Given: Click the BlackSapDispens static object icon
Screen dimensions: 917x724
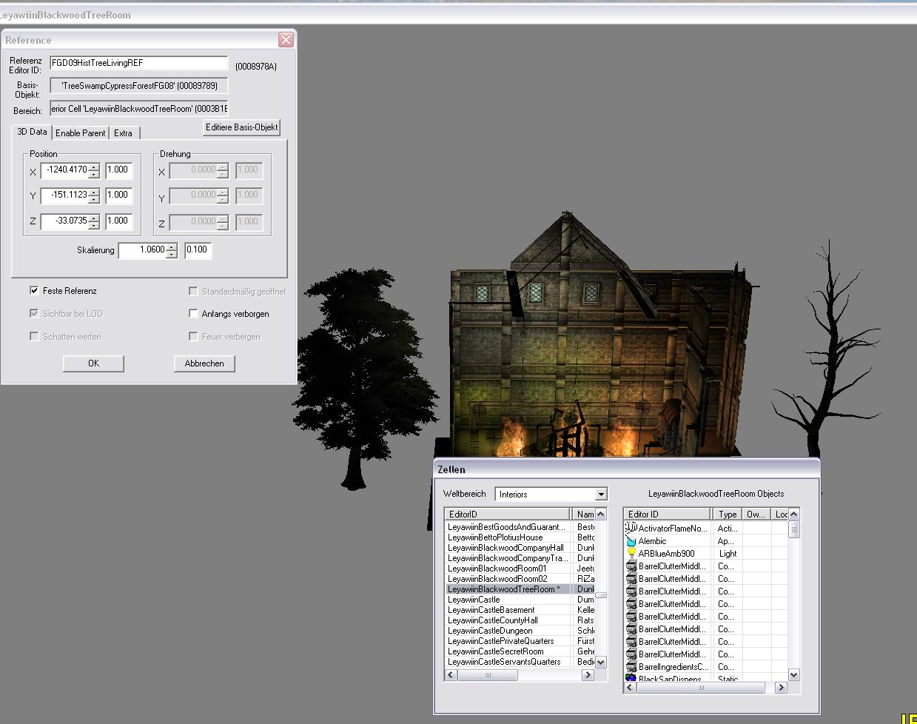Looking at the screenshot, I should coord(631,678).
